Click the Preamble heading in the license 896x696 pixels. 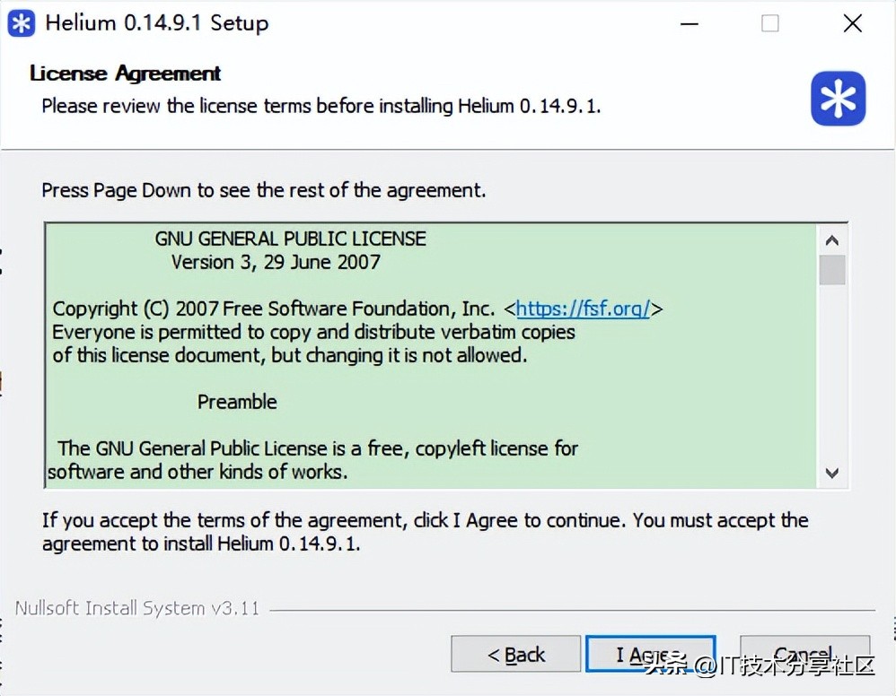tap(237, 402)
